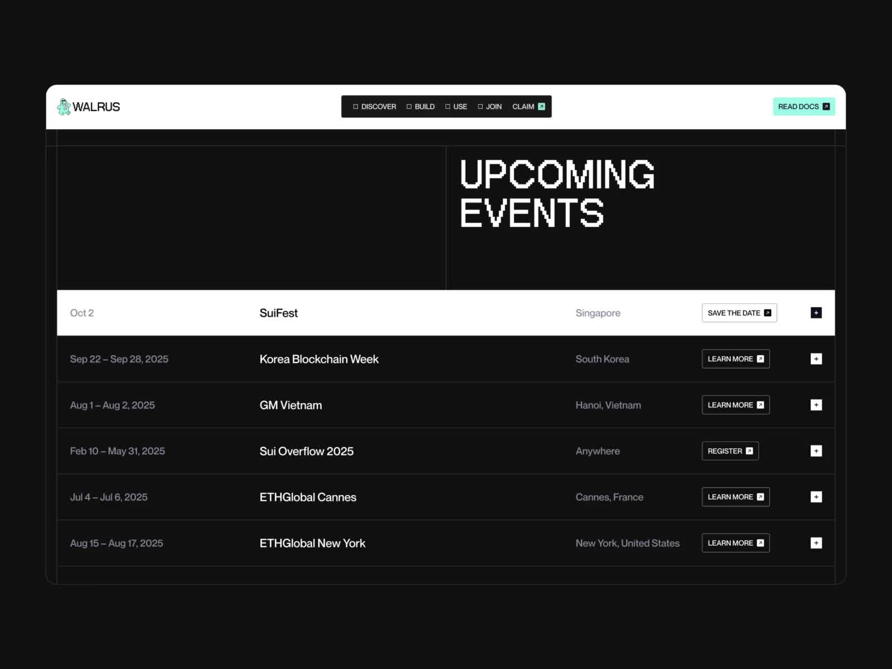892x669 pixels.
Task: Click LEARN MORE for GM Vietnam
Action: pos(736,405)
